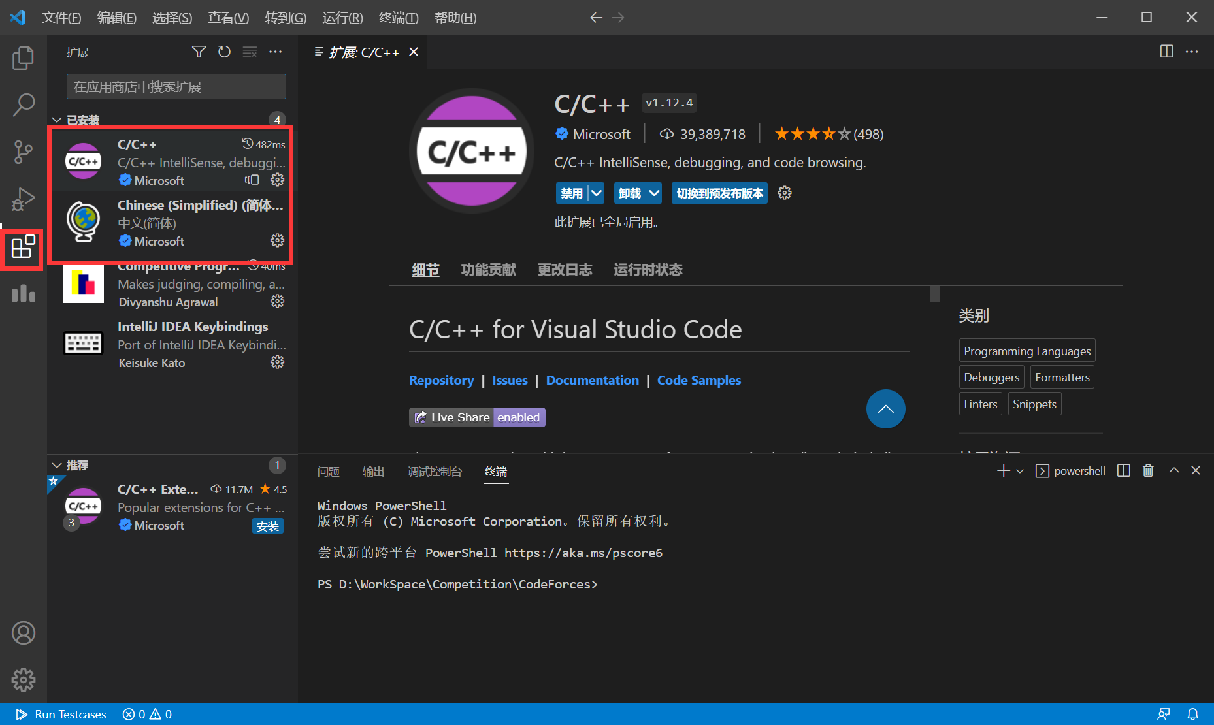Open the 帮助(H) menu
The image size is (1214, 725).
(x=455, y=18)
